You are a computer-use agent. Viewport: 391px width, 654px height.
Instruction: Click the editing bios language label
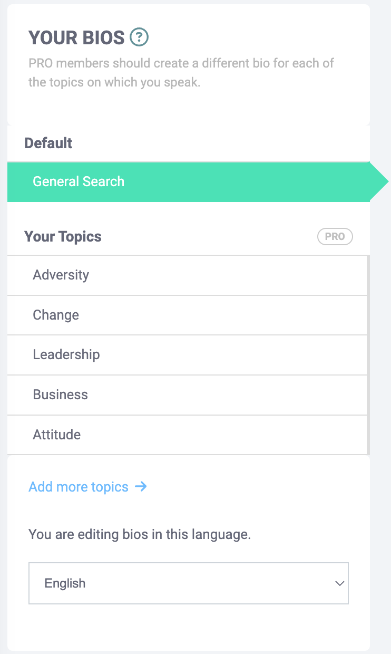coord(140,535)
